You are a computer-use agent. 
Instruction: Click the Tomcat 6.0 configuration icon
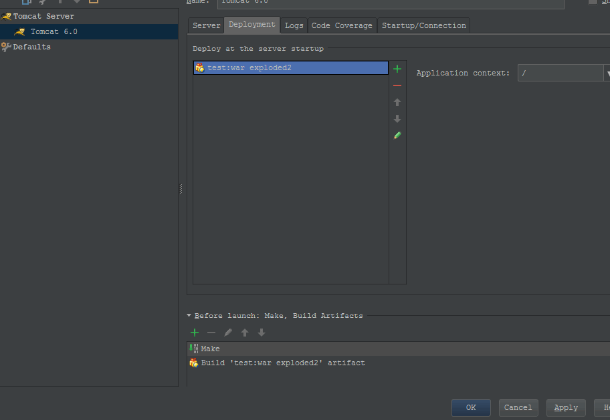pyautogui.click(x=19, y=32)
